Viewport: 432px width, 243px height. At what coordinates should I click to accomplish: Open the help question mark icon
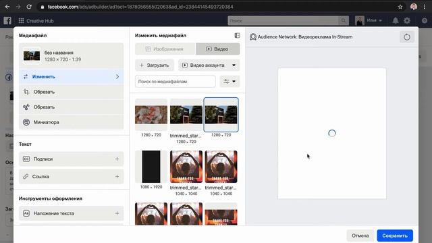pyautogui.click(x=425, y=21)
